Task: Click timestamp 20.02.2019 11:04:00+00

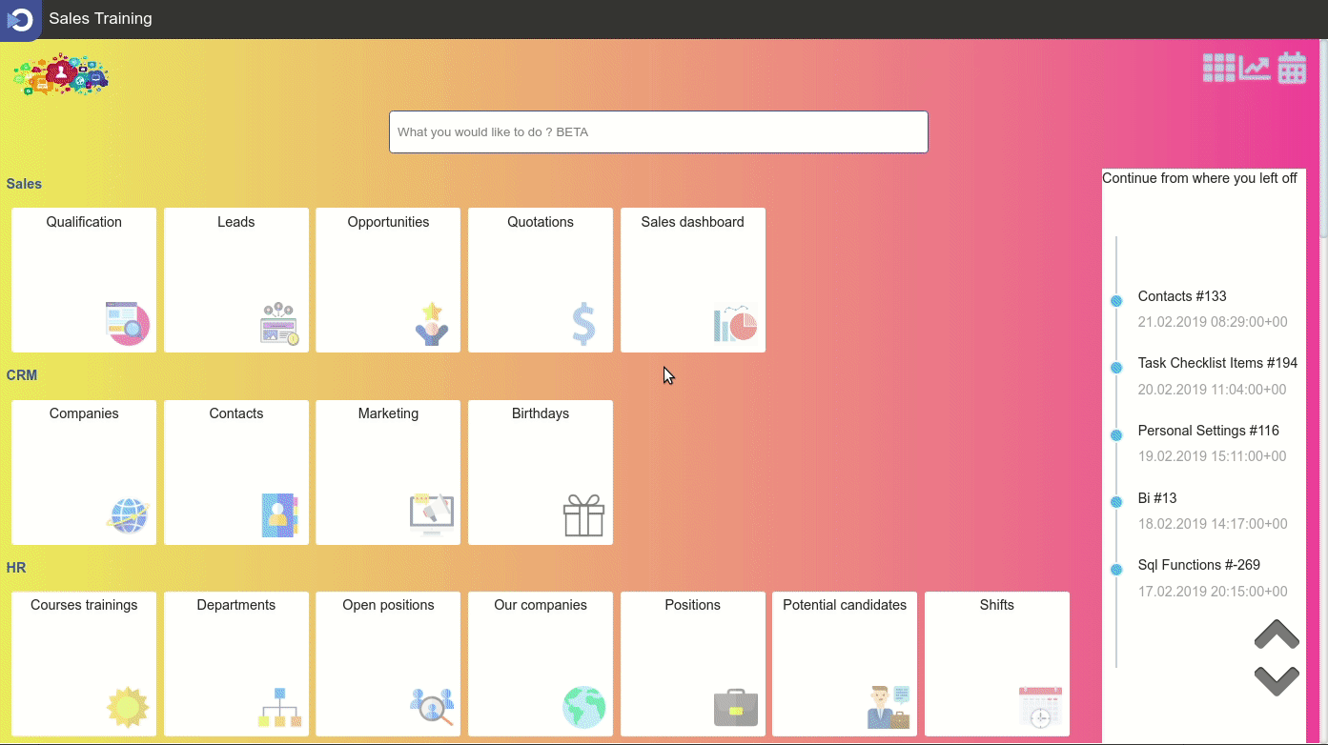Action: point(1212,390)
